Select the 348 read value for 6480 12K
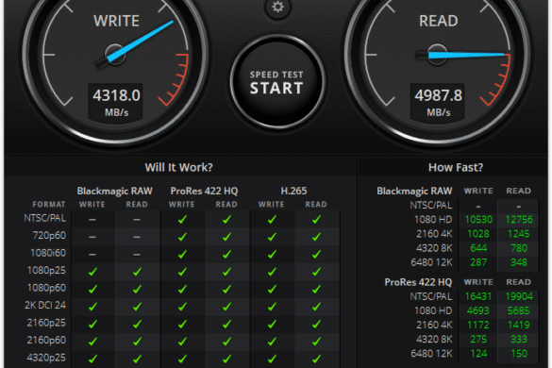Image resolution: width=552 pixels, height=368 pixels. [519, 262]
